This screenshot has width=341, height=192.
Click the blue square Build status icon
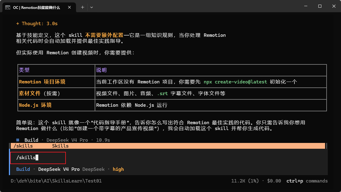(x=17, y=140)
